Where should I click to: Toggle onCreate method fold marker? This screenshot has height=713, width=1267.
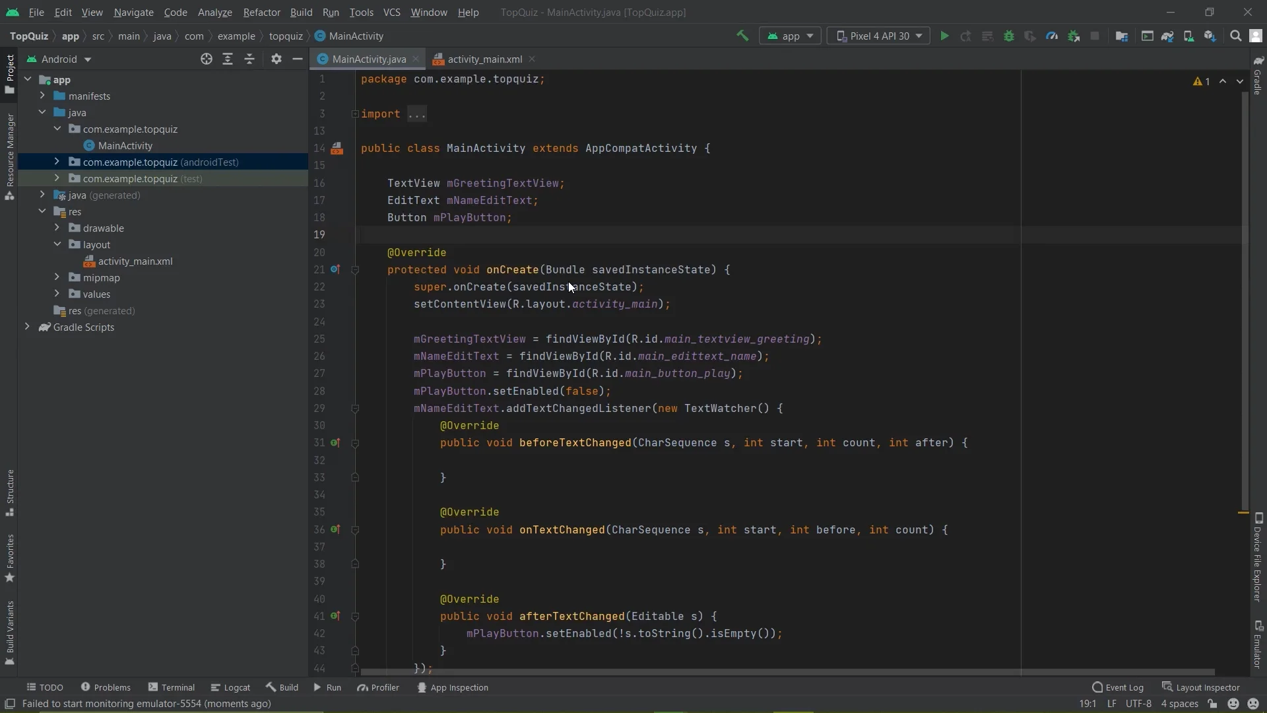click(355, 270)
